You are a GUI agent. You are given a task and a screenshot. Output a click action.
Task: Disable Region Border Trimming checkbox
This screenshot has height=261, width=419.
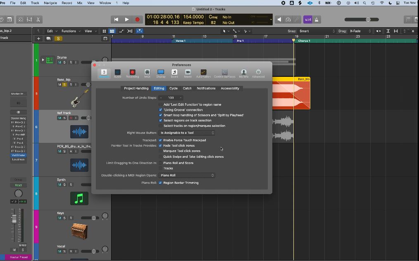pos(161,183)
